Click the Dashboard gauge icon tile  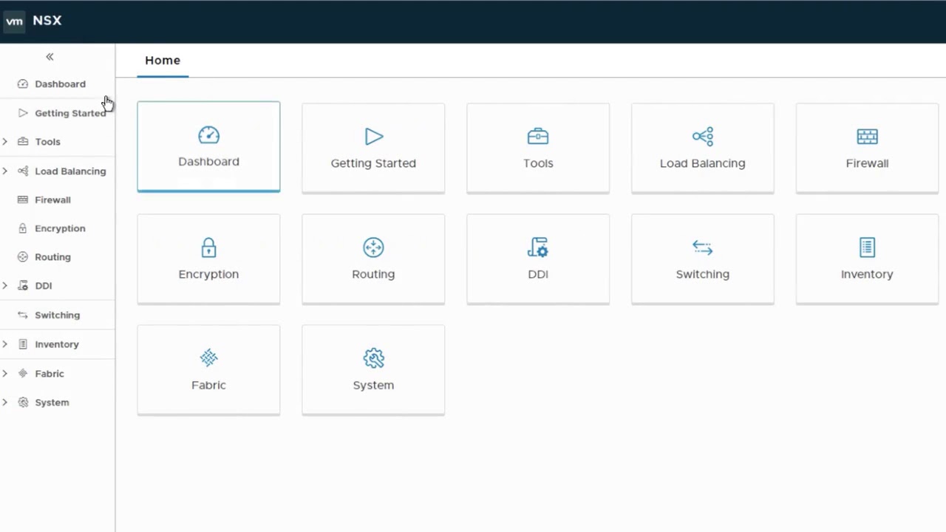point(208,135)
